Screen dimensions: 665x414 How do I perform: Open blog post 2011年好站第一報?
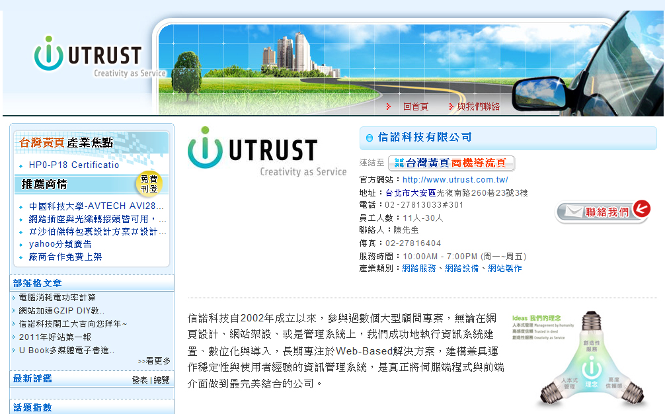(x=55, y=337)
